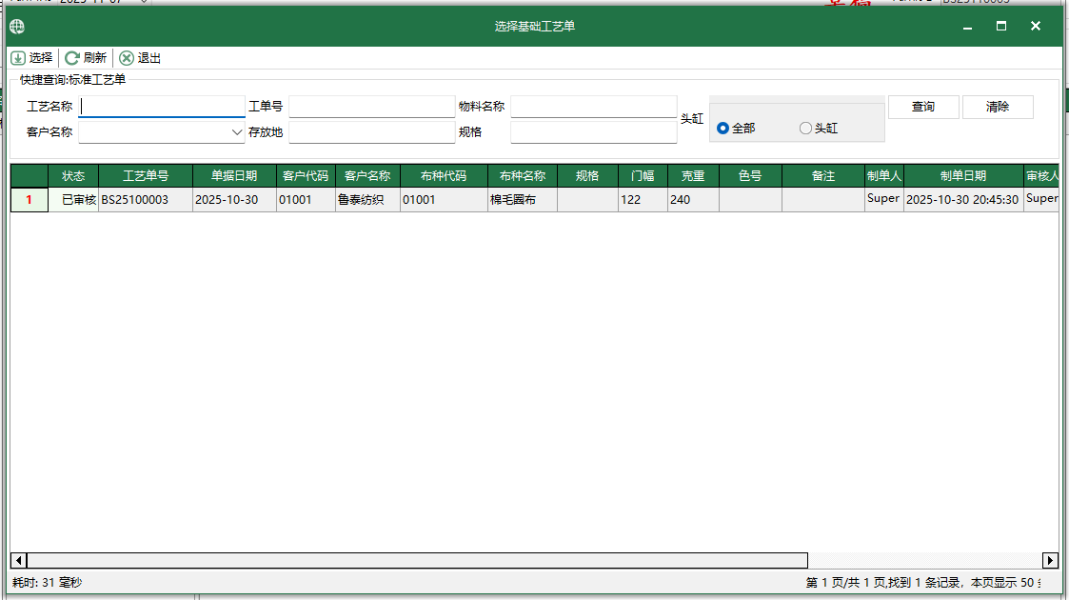1069x600 pixels.
Task: Focus the 工艺名称 input field
Action: (162, 107)
